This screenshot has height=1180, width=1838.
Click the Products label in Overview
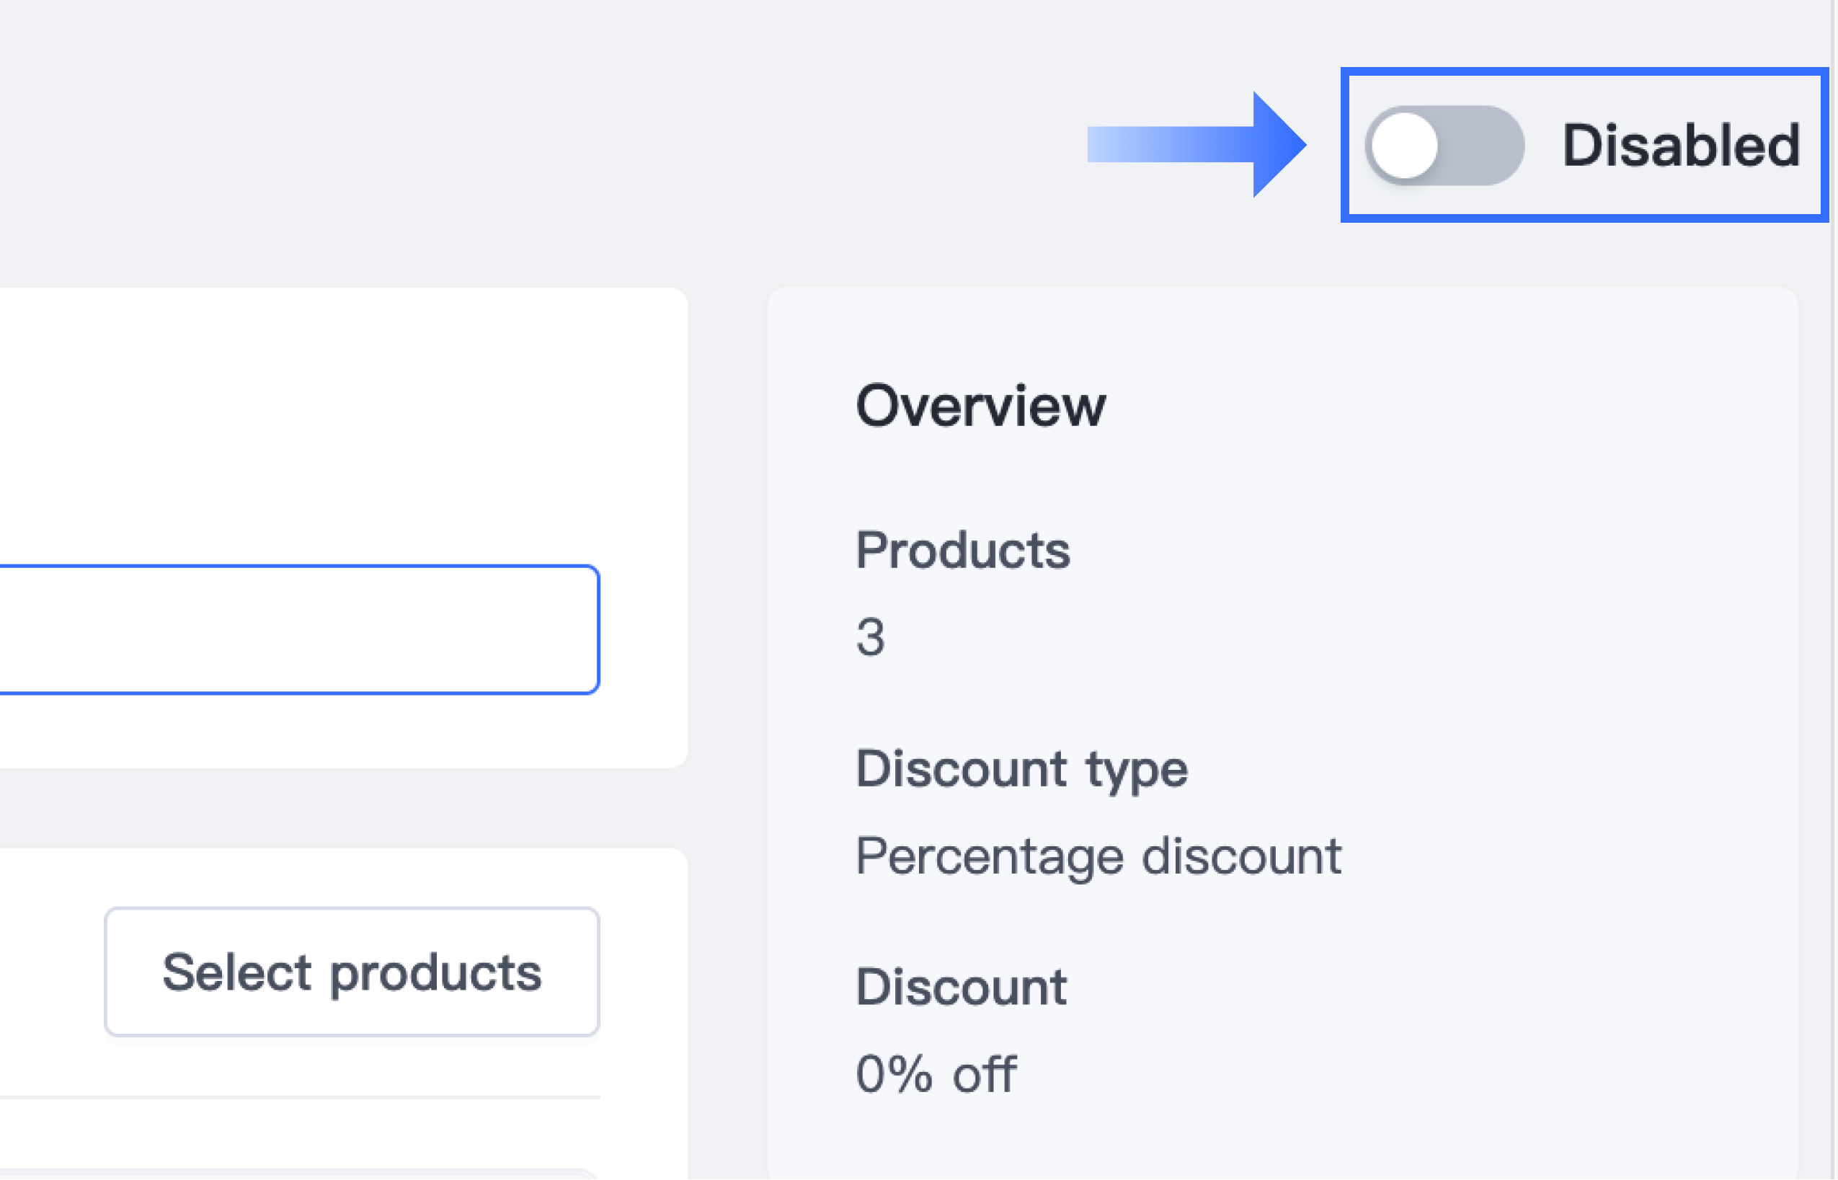962,550
